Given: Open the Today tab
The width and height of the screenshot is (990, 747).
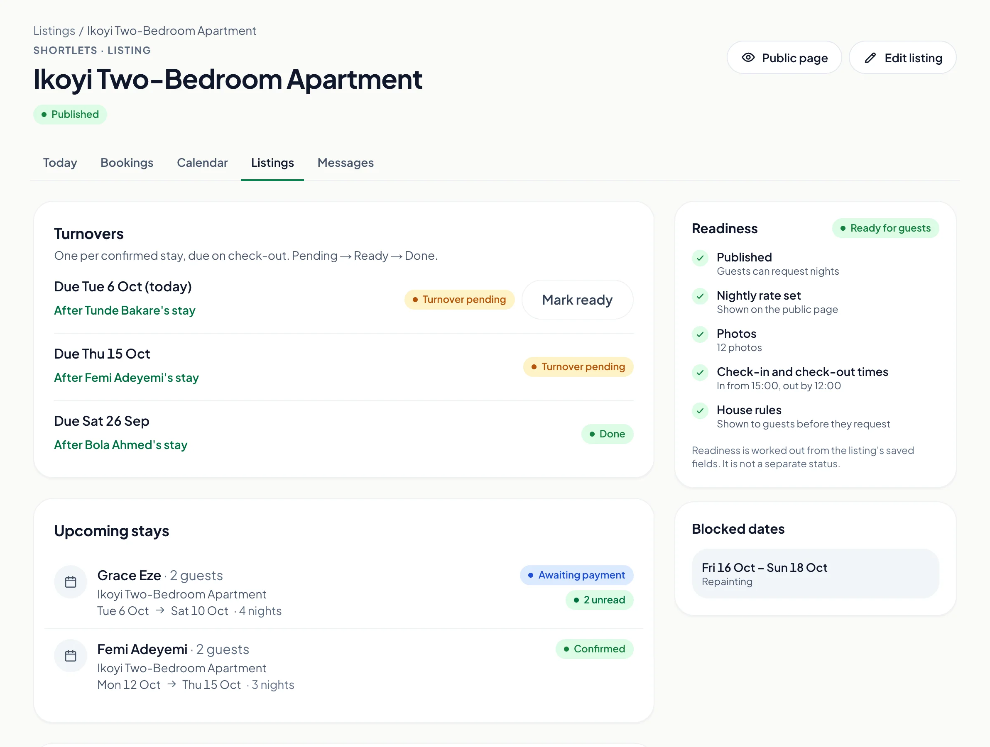Looking at the screenshot, I should (x=60, y=163).
